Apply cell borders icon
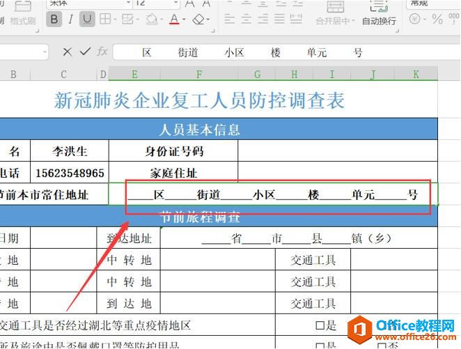461x349 pixels. (105, 19)
